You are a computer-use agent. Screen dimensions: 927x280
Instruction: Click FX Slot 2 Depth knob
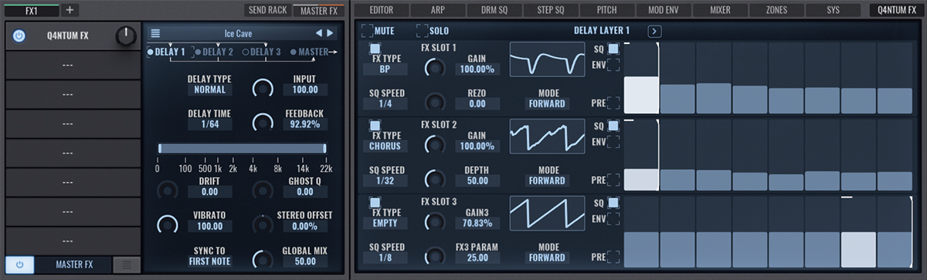click(435, 178)
